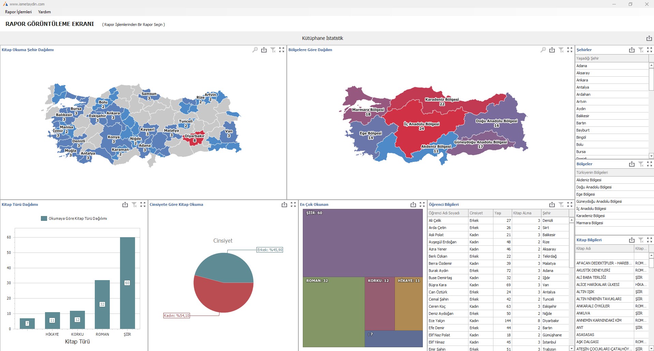Click the ŞİİR bar in the chart
This screenshot has height=351, width=654.
pyautogui.click(x=127, y=283)
